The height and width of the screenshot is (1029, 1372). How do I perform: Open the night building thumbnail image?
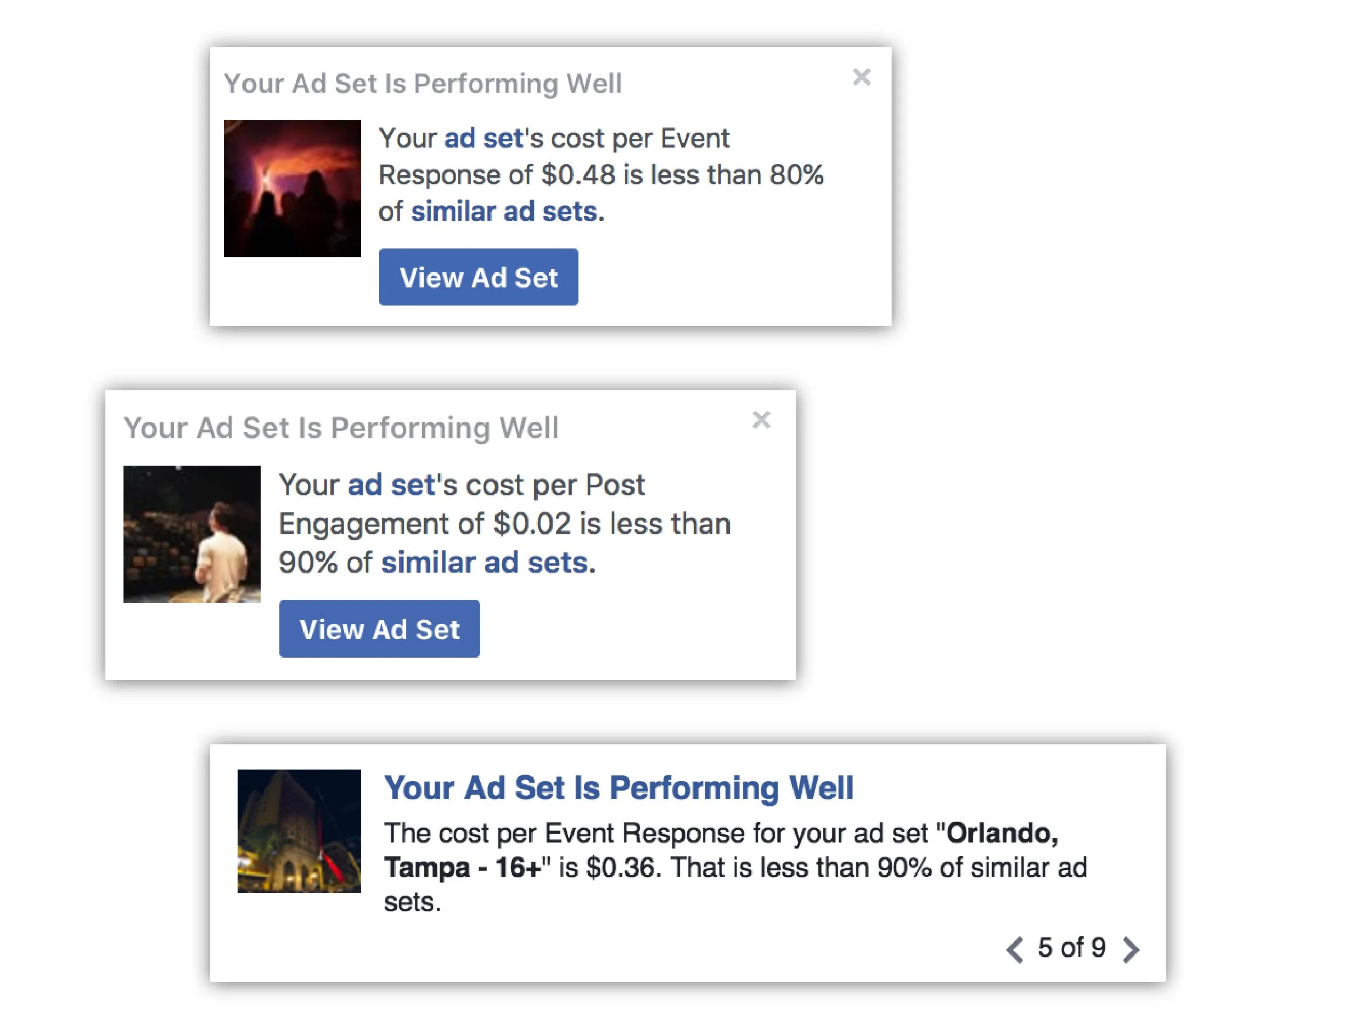coord(299,830)
